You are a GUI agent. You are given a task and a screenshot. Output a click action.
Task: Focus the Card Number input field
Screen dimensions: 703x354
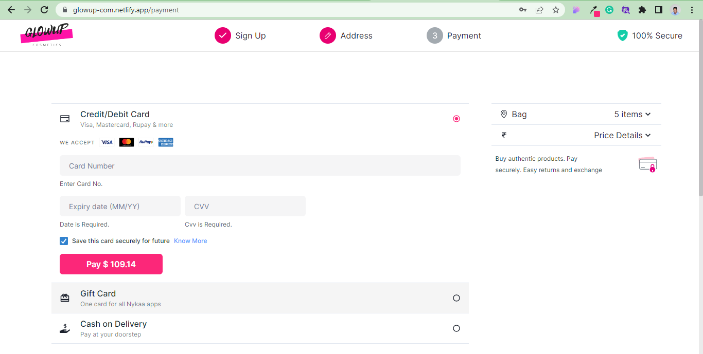coord(260,165)
